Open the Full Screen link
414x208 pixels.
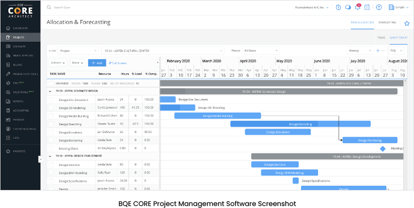(117, 63)
